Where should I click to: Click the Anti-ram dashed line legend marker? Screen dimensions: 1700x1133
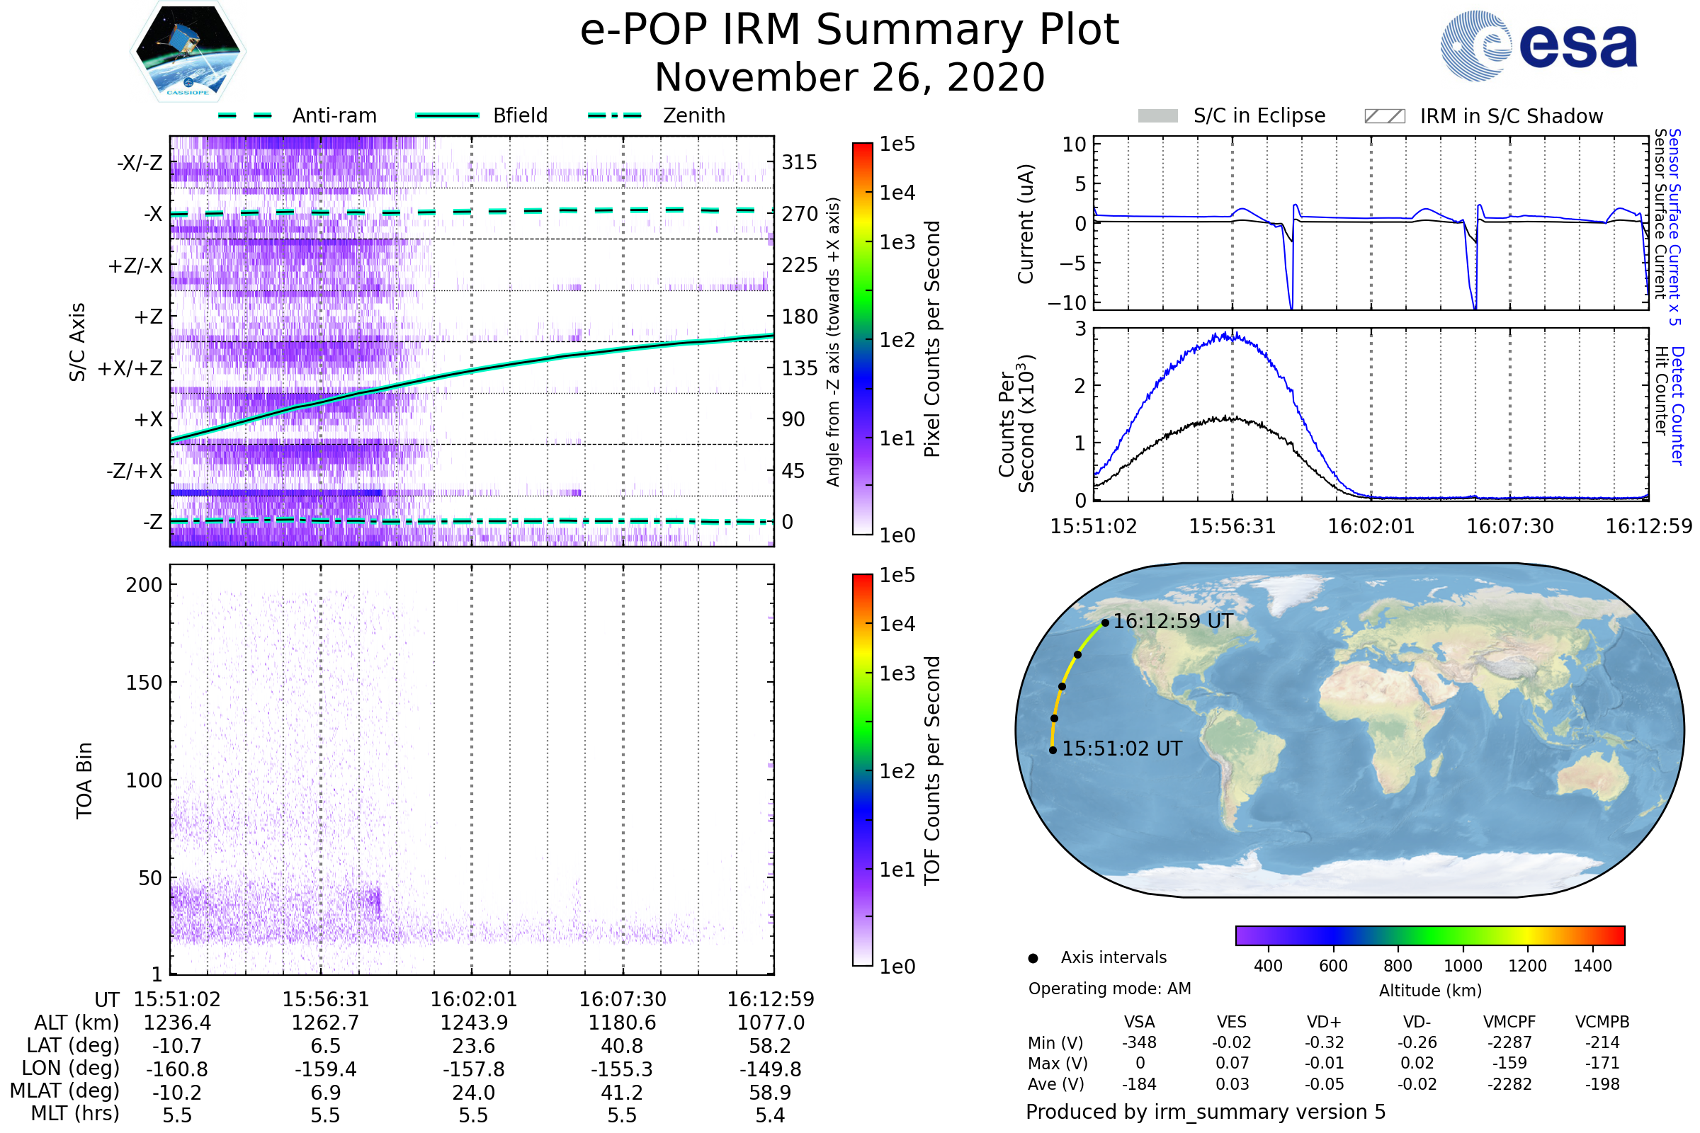coord(245,115)
